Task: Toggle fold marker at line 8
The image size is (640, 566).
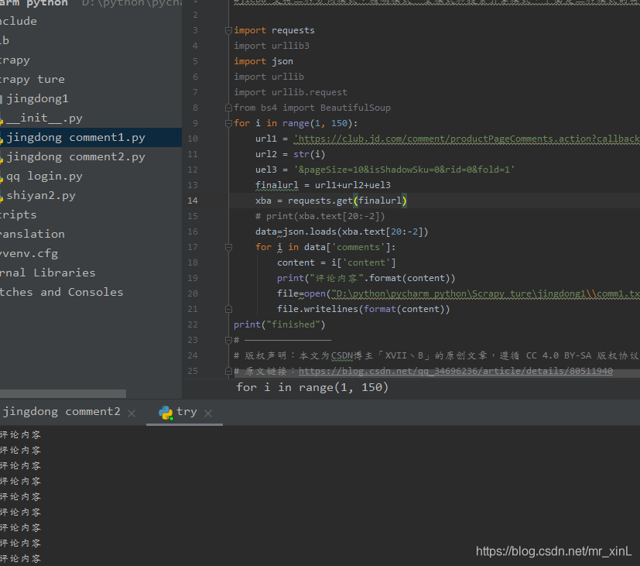Action: tap(228, 108)
